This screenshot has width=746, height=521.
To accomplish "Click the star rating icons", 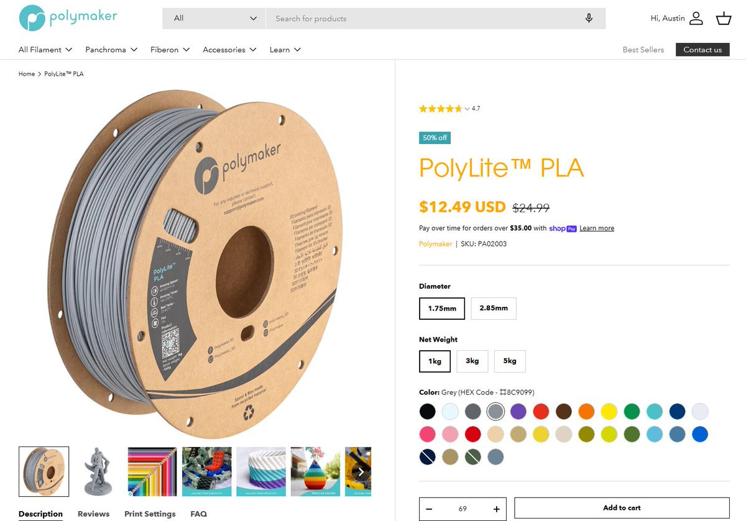I will (x=441, y=109).
